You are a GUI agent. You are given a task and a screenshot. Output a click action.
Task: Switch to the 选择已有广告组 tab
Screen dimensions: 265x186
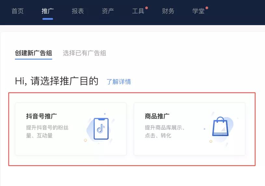(84, 53)
